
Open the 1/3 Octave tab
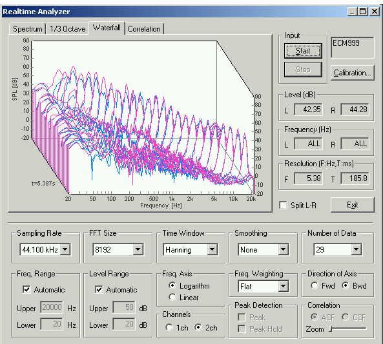[x=67, y=29]
